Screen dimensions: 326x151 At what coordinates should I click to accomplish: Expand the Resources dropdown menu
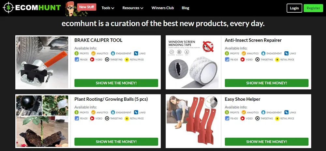coord(133,8)
